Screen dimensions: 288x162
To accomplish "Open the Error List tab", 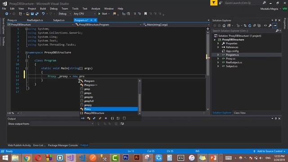I will (x=39, y=145).
